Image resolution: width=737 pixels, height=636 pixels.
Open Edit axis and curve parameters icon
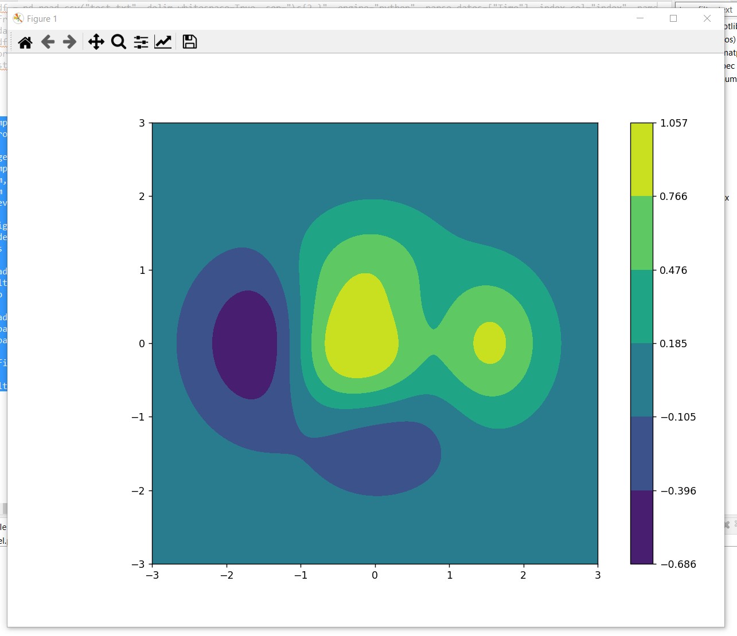tap(163, 42)
